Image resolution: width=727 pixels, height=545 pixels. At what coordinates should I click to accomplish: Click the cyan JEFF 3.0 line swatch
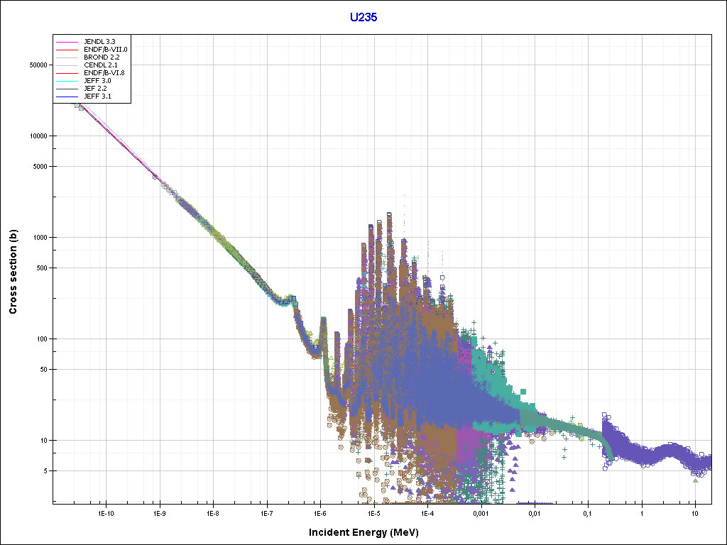point(67,81)
